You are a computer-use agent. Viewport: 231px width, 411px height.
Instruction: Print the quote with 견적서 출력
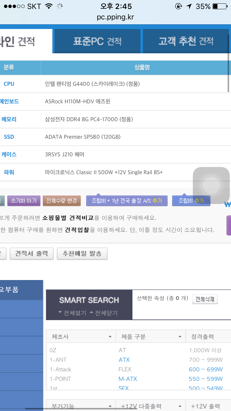32,254
